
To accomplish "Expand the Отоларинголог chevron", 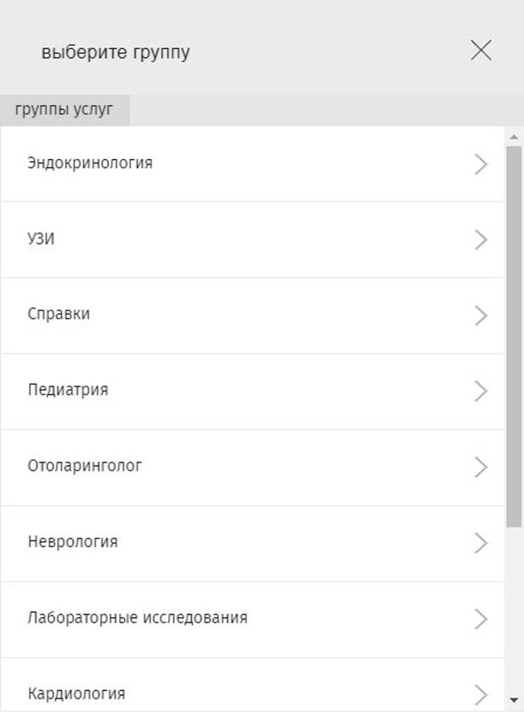I will tap(482, 467).
